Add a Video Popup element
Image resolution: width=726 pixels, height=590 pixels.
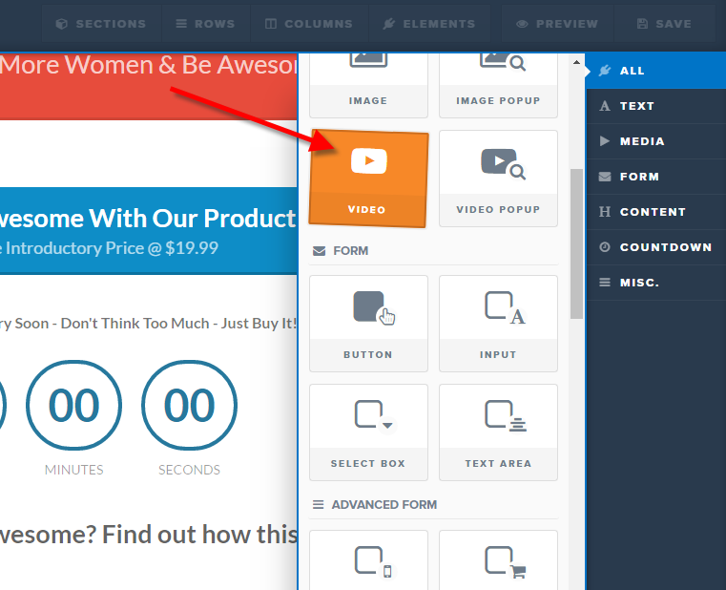pyautogui.click(x=498, y=179)
